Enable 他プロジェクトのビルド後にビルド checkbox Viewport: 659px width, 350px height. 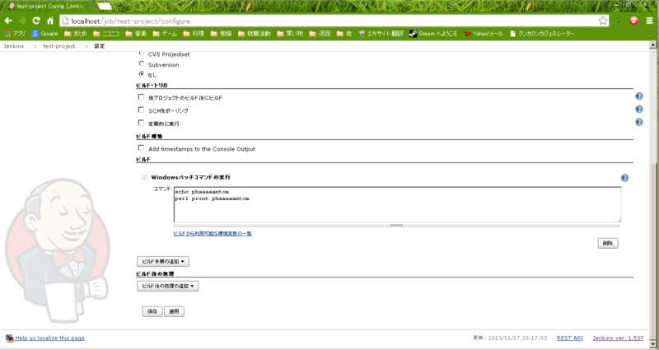141,96
